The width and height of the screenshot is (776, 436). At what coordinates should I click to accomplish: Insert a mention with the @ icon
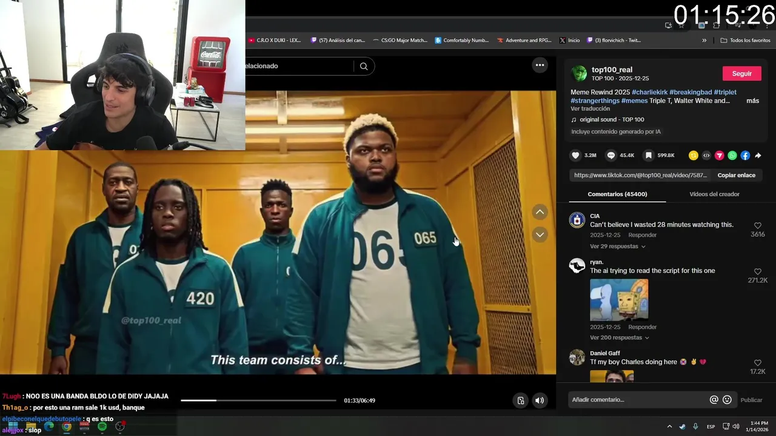click(714, 400)
